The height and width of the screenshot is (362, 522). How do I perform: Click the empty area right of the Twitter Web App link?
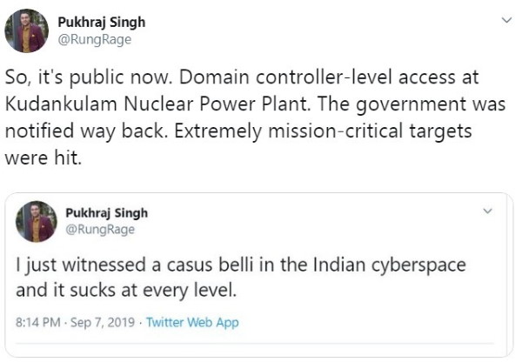click(365, 322)
